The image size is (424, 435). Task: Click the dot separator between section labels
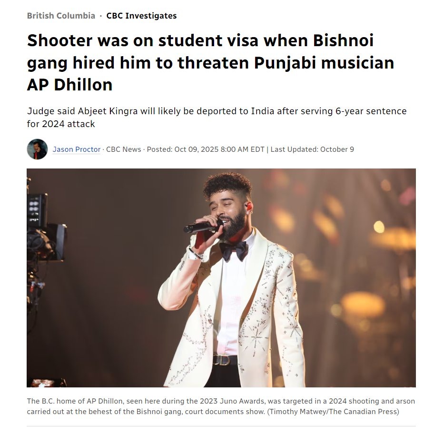tap(101, 16)
